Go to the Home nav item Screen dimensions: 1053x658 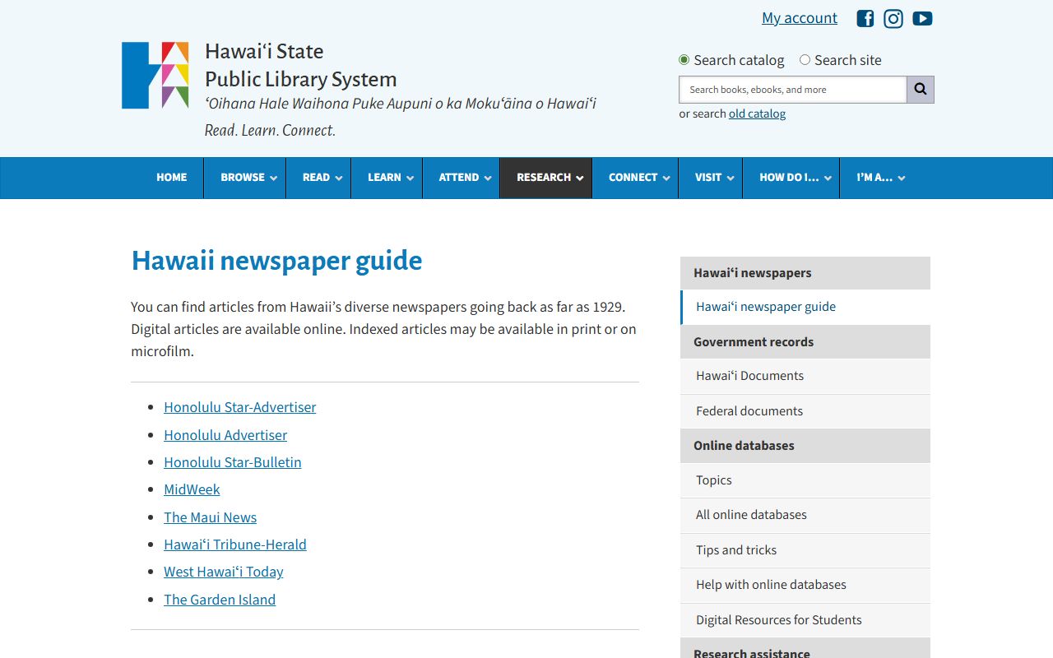pyautogui.click(x=172, y=178)
